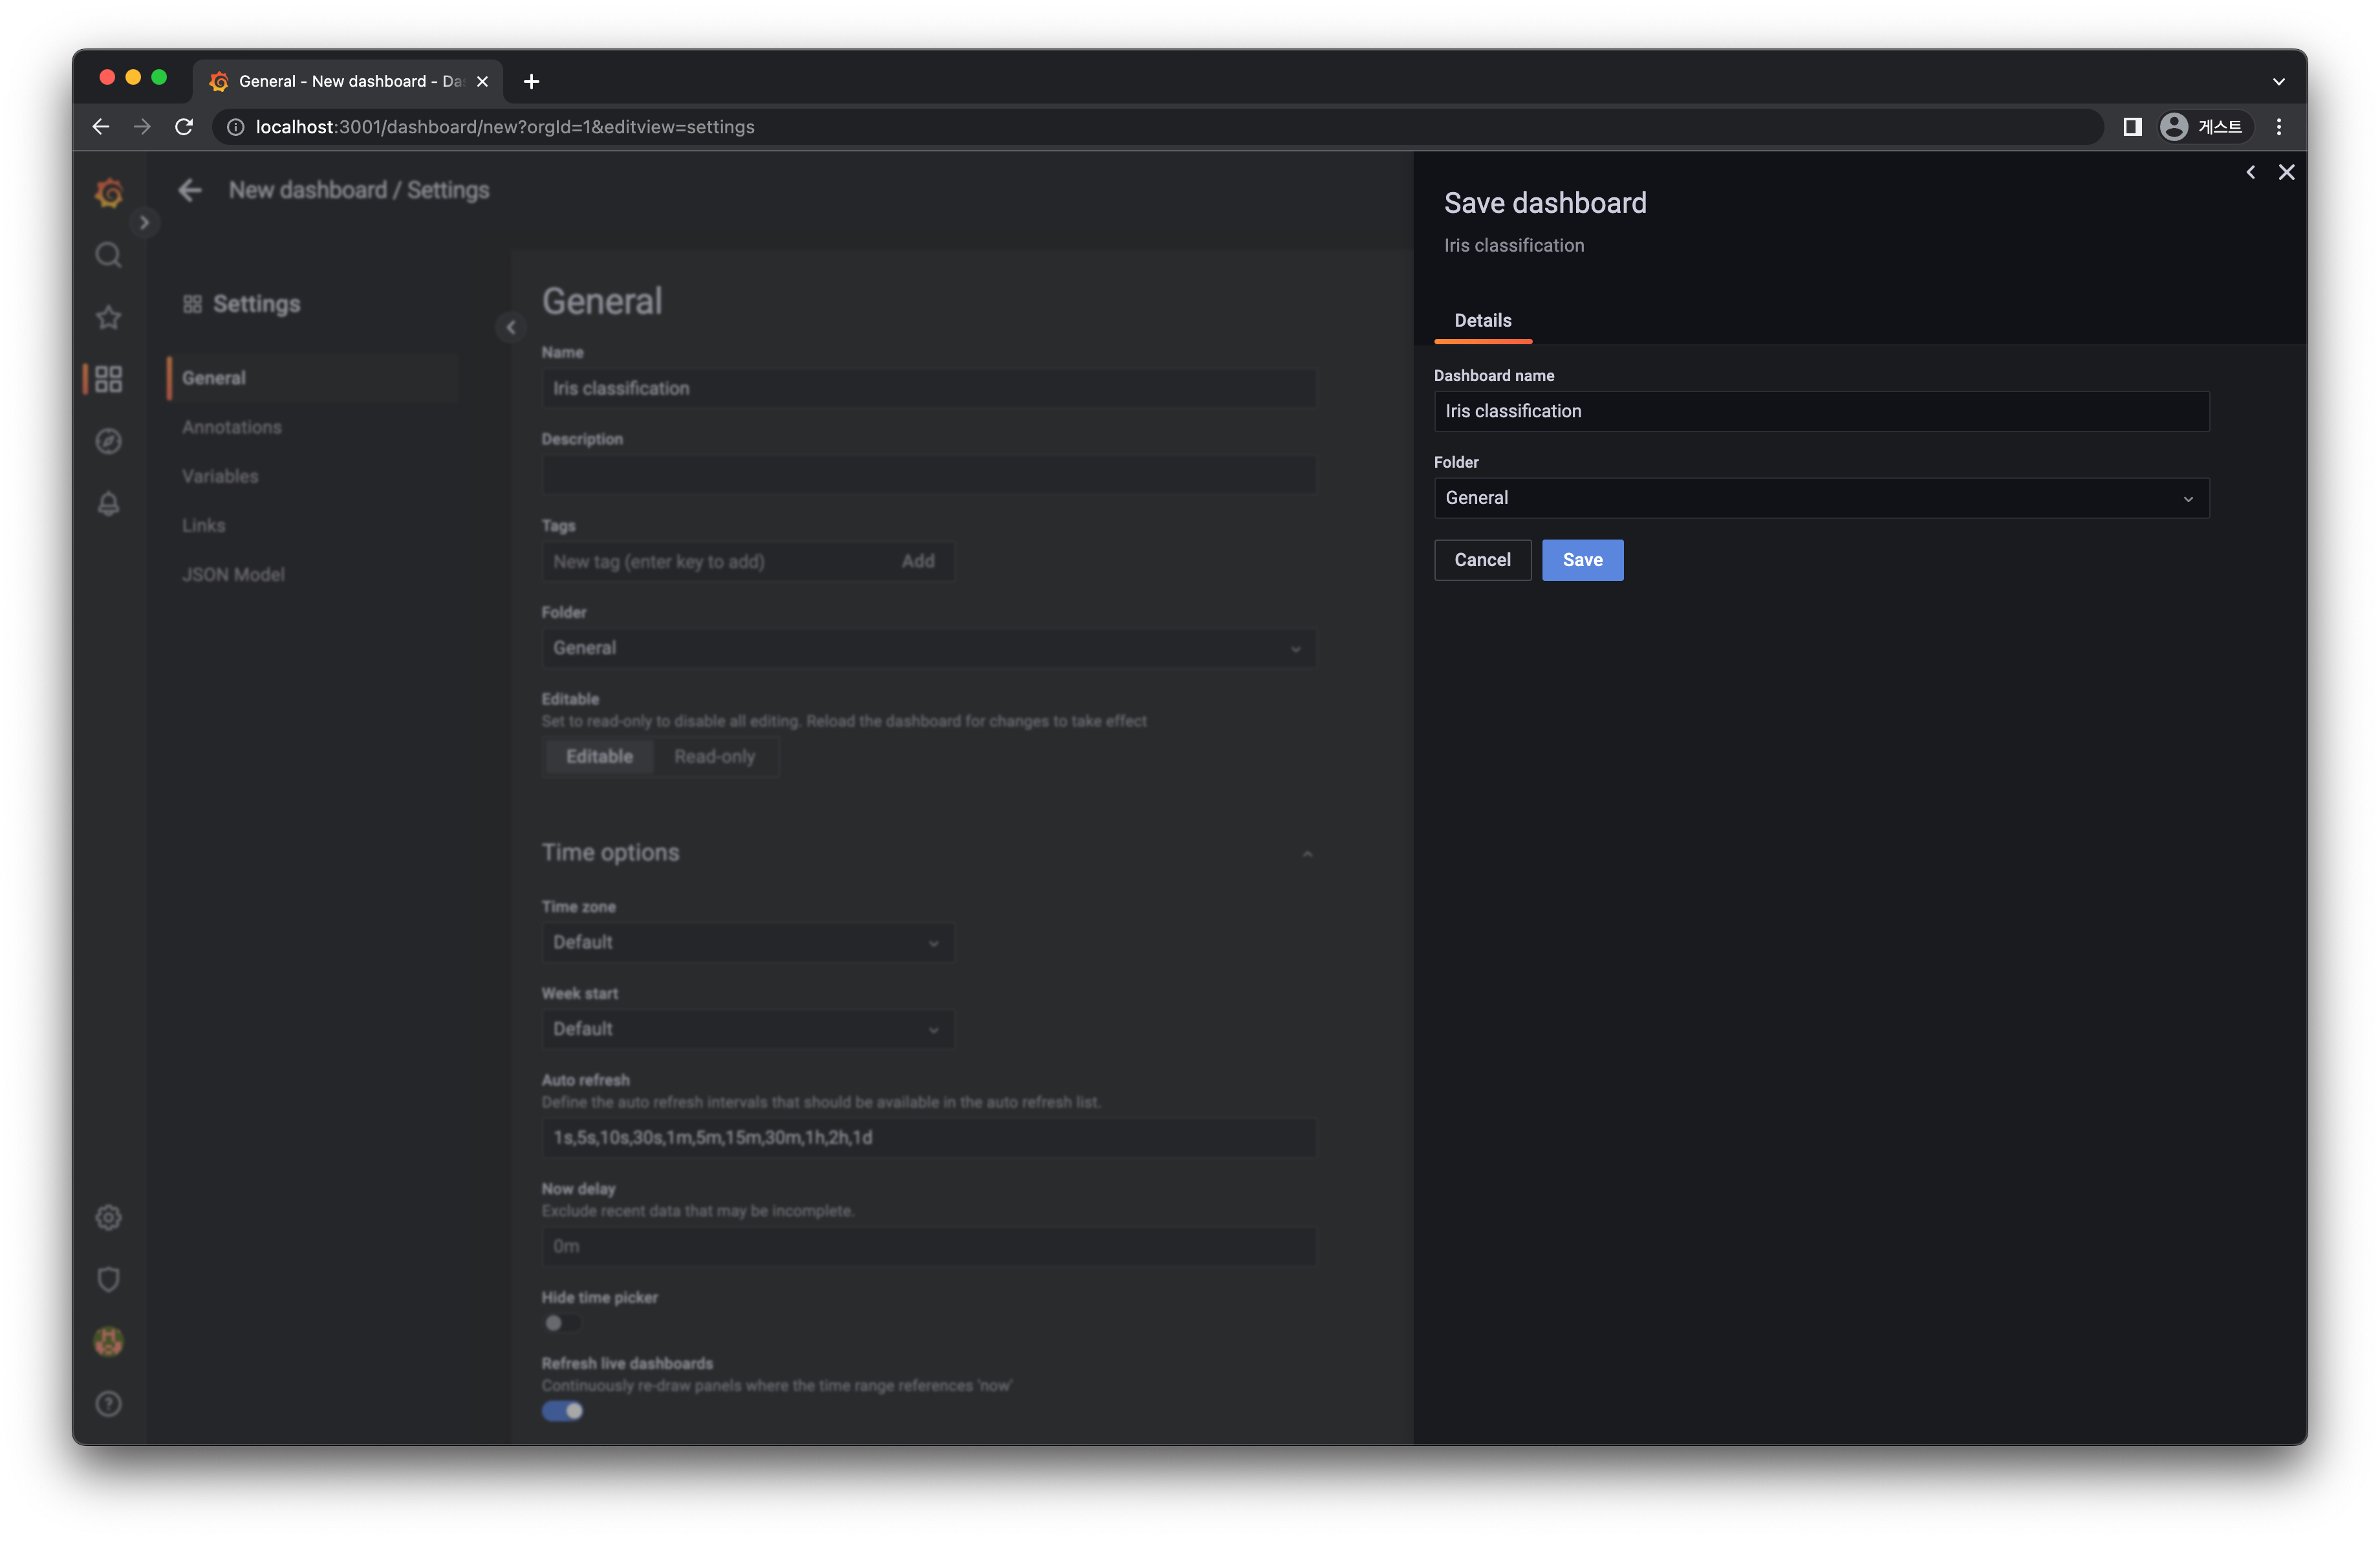Toggle the Hide time picker switch
The height and width of the screenshot is (1541, 2380).
coord(561,1323)
